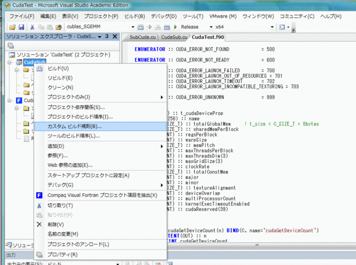Click the Copy toolbar icon
356x265 pixels.
tap(41, 27)
